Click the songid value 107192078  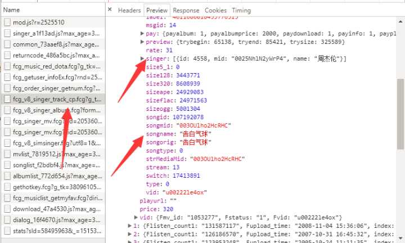(x=188, y=117)
